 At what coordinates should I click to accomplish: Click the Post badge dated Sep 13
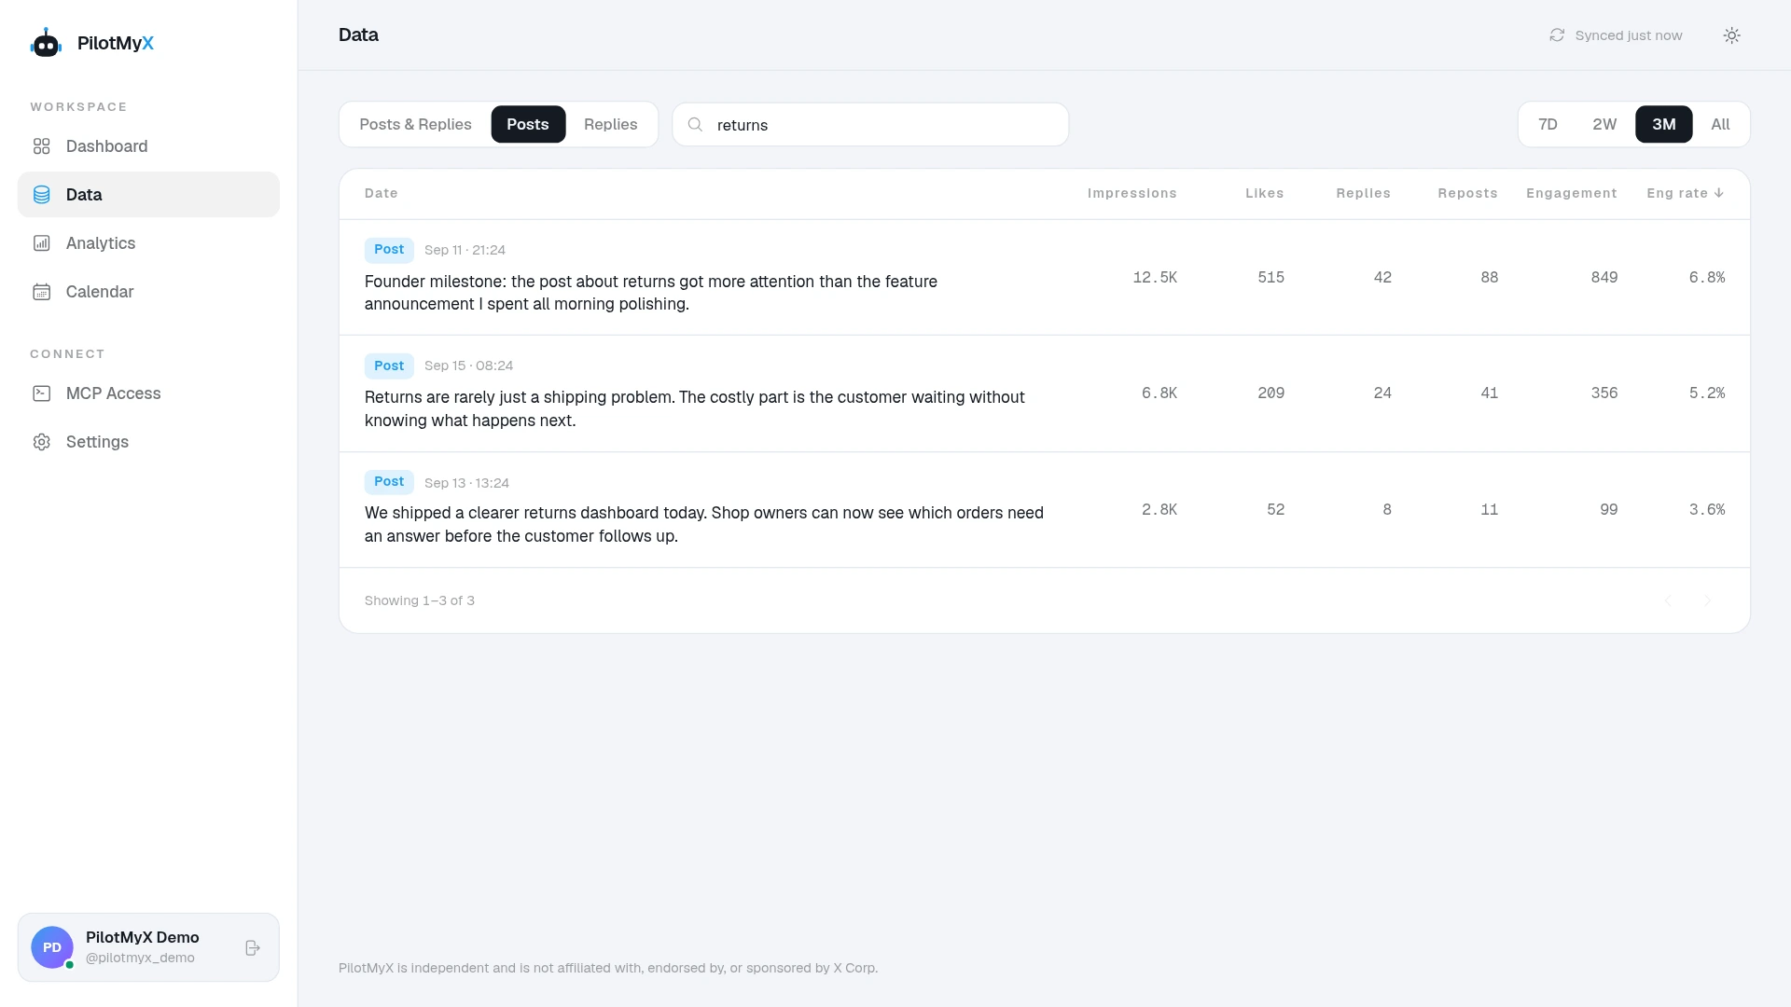coord(389,482)
